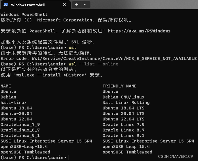Click 'Debian GNU/Linux' friendly name

[x=123, y=97]
